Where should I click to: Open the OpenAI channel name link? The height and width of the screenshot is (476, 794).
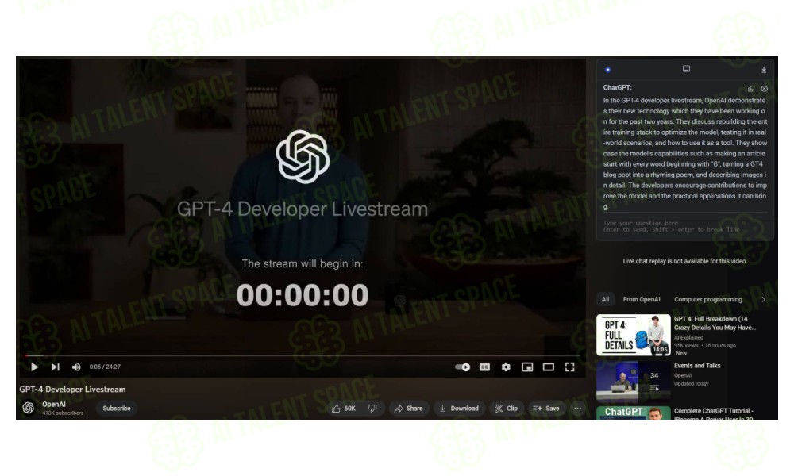click(54, 404)
